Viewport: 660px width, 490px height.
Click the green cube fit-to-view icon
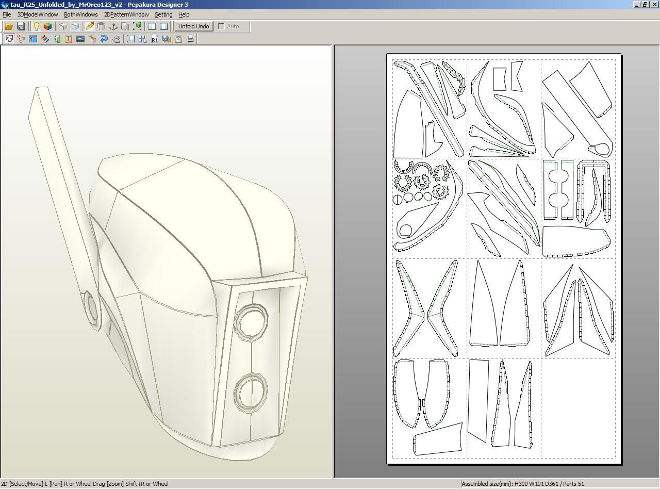click(x=138, y=26)
